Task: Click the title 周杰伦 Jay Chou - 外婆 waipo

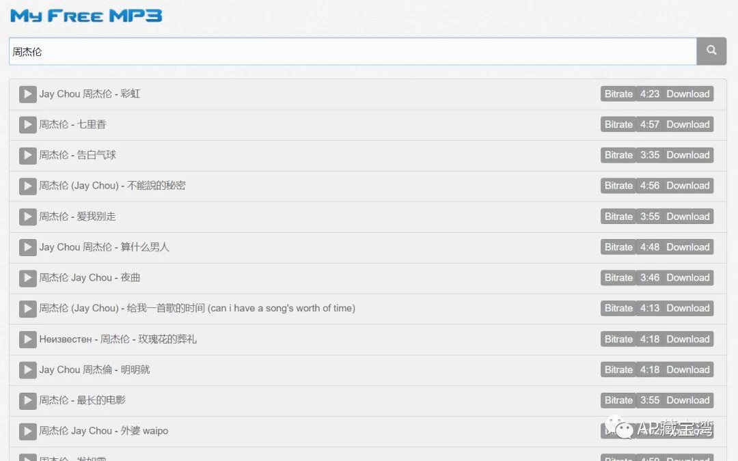Action: pyautogui.click(x=104, y=431)
